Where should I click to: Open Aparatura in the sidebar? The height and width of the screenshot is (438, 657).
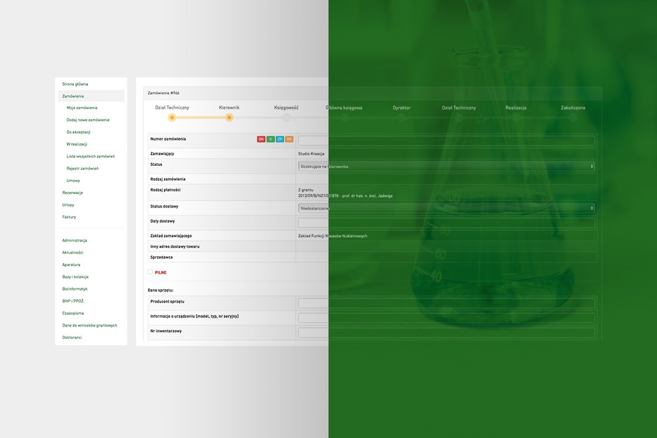72,264
